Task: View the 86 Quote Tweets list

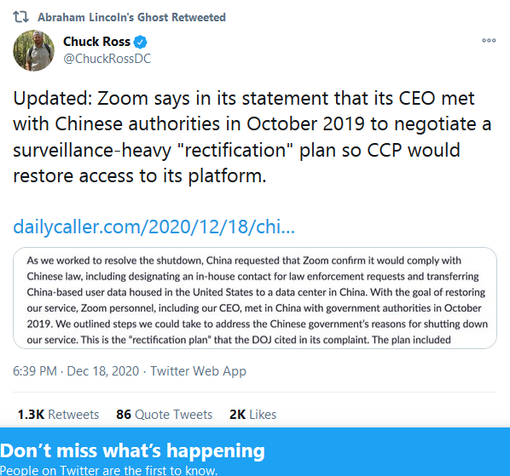Action: pos(165,415)
